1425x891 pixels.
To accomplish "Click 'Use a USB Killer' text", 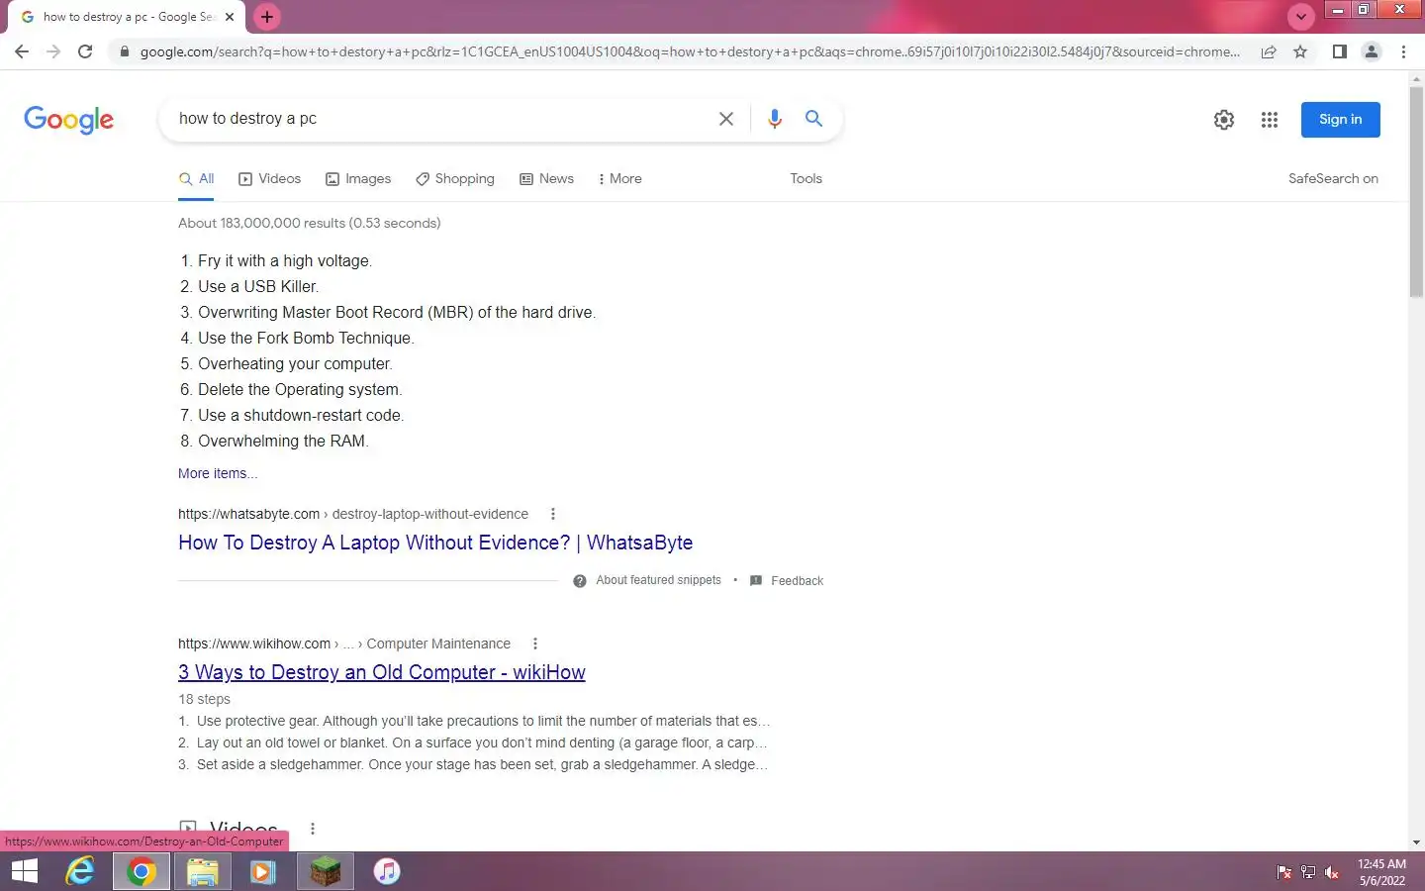I will [x=257, y=287].
